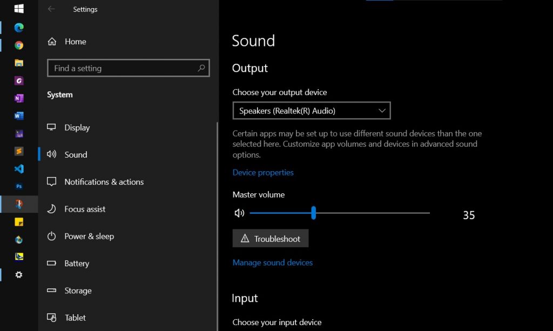553x331 pixels.
Task: Open Google Chrome from the taskbar
Action: coord(19,45)
